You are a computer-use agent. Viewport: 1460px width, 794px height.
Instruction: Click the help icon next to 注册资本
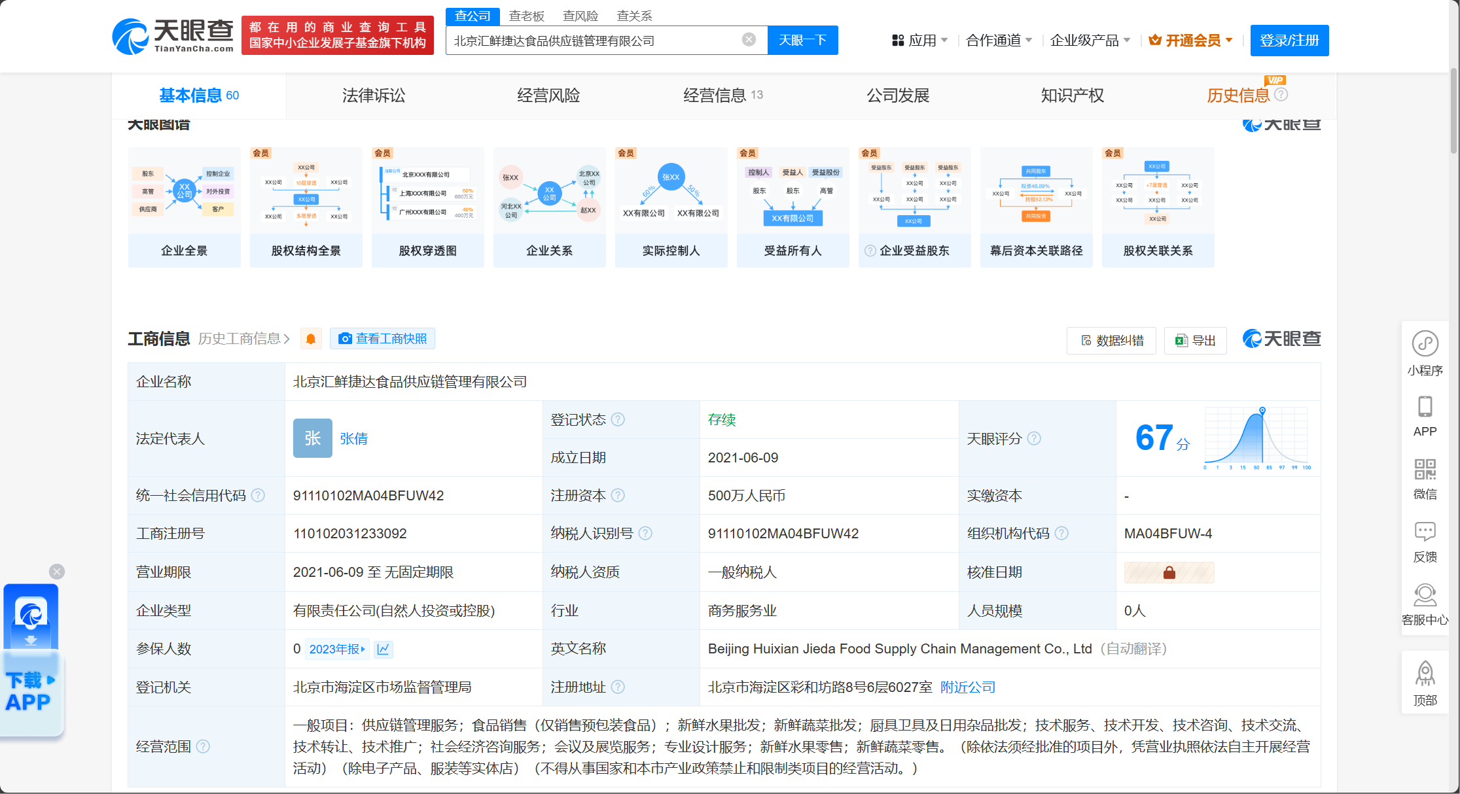618,495
